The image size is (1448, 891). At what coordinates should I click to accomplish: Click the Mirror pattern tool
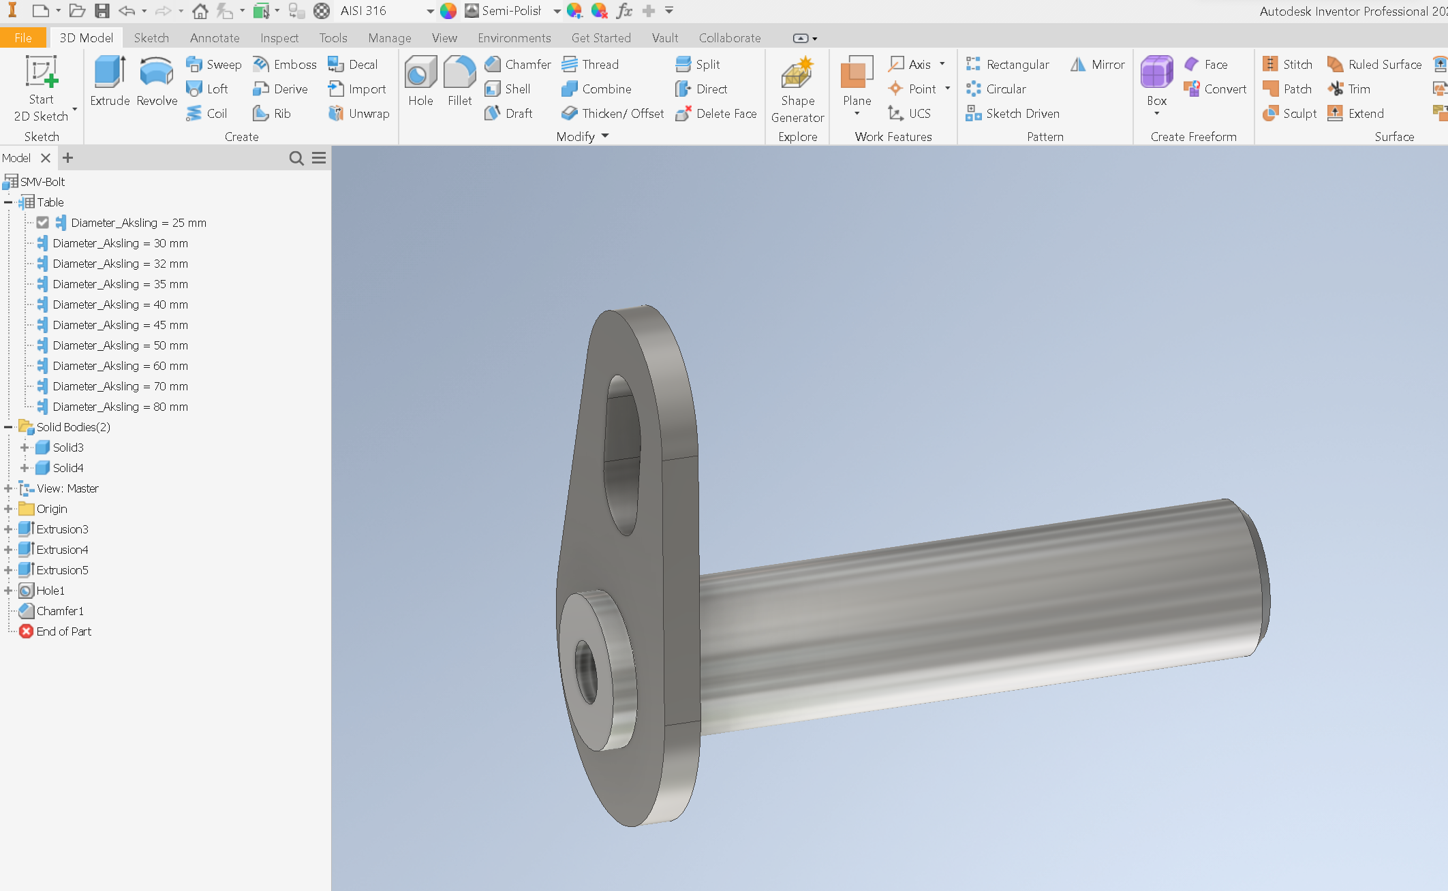[1098, 64]
